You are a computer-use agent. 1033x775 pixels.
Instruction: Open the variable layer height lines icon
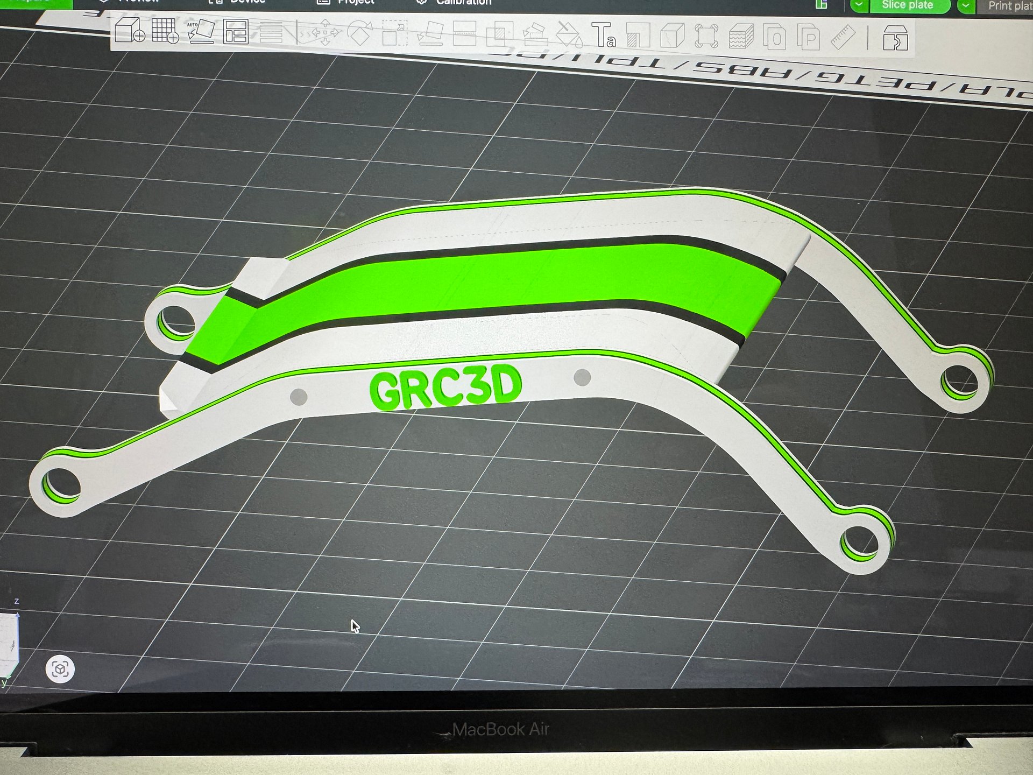pos(271,33)
